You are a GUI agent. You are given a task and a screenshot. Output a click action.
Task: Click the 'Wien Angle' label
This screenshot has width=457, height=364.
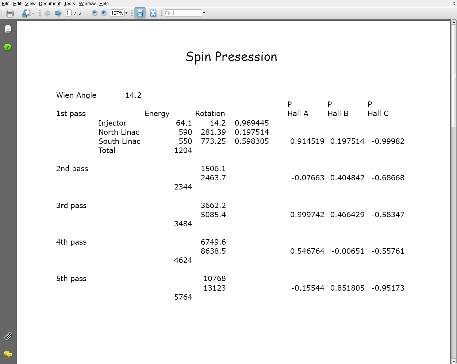76,95
